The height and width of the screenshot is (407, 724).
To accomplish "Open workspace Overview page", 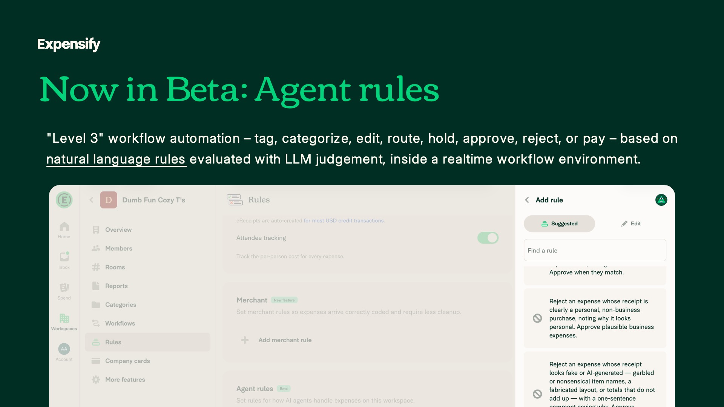I will [x=147, y=230].
